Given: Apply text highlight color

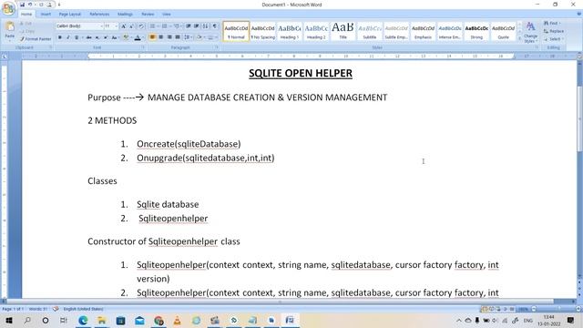Looking at the screenshot, I should 126,37.
